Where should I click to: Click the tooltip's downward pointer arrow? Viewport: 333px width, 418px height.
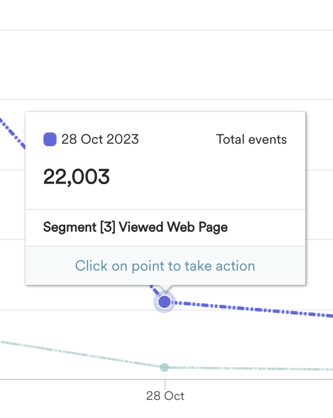point(165,288)
